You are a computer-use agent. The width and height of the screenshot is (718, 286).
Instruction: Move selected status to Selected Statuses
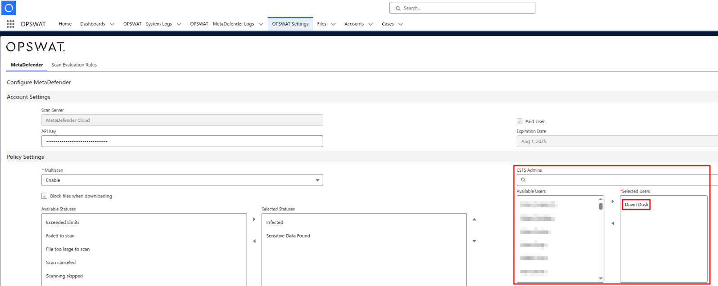pos(254,219)
